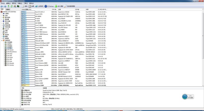Expand the 服务器 tree node
This screenshot has width=204, height=111.
(2, 19)
